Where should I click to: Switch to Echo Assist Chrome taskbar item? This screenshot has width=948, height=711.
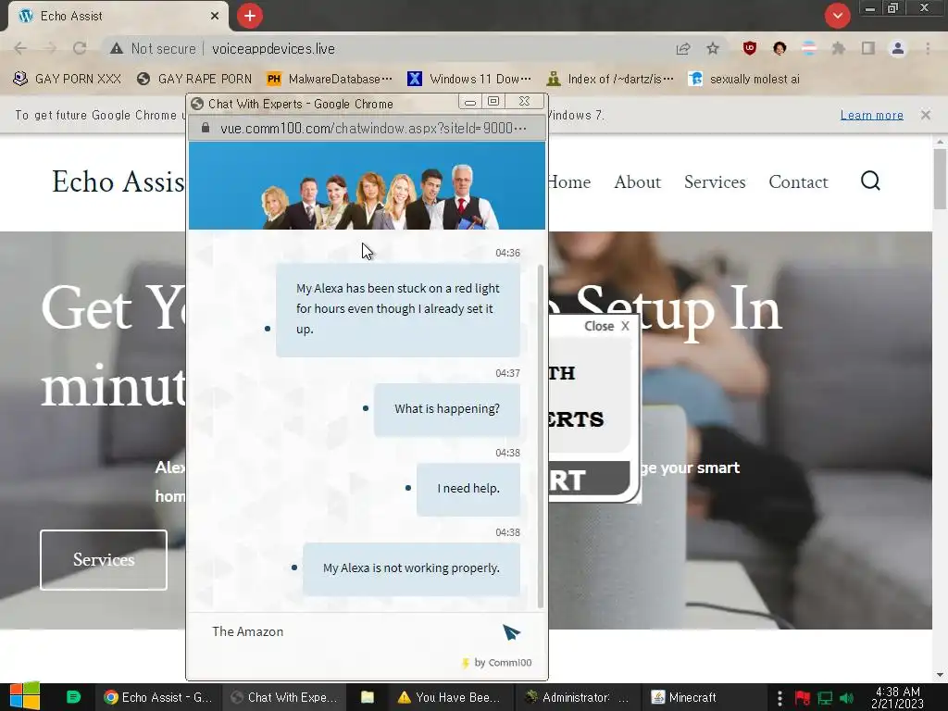tap(157, 697)
